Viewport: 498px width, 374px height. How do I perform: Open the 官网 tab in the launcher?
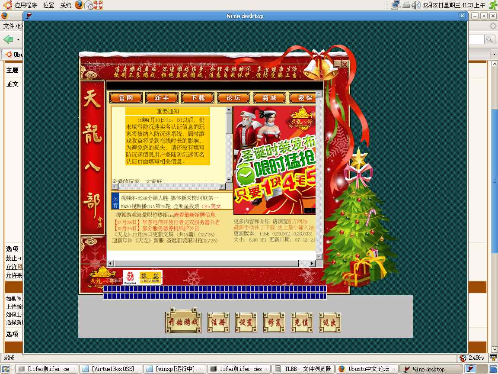(126, 98)
